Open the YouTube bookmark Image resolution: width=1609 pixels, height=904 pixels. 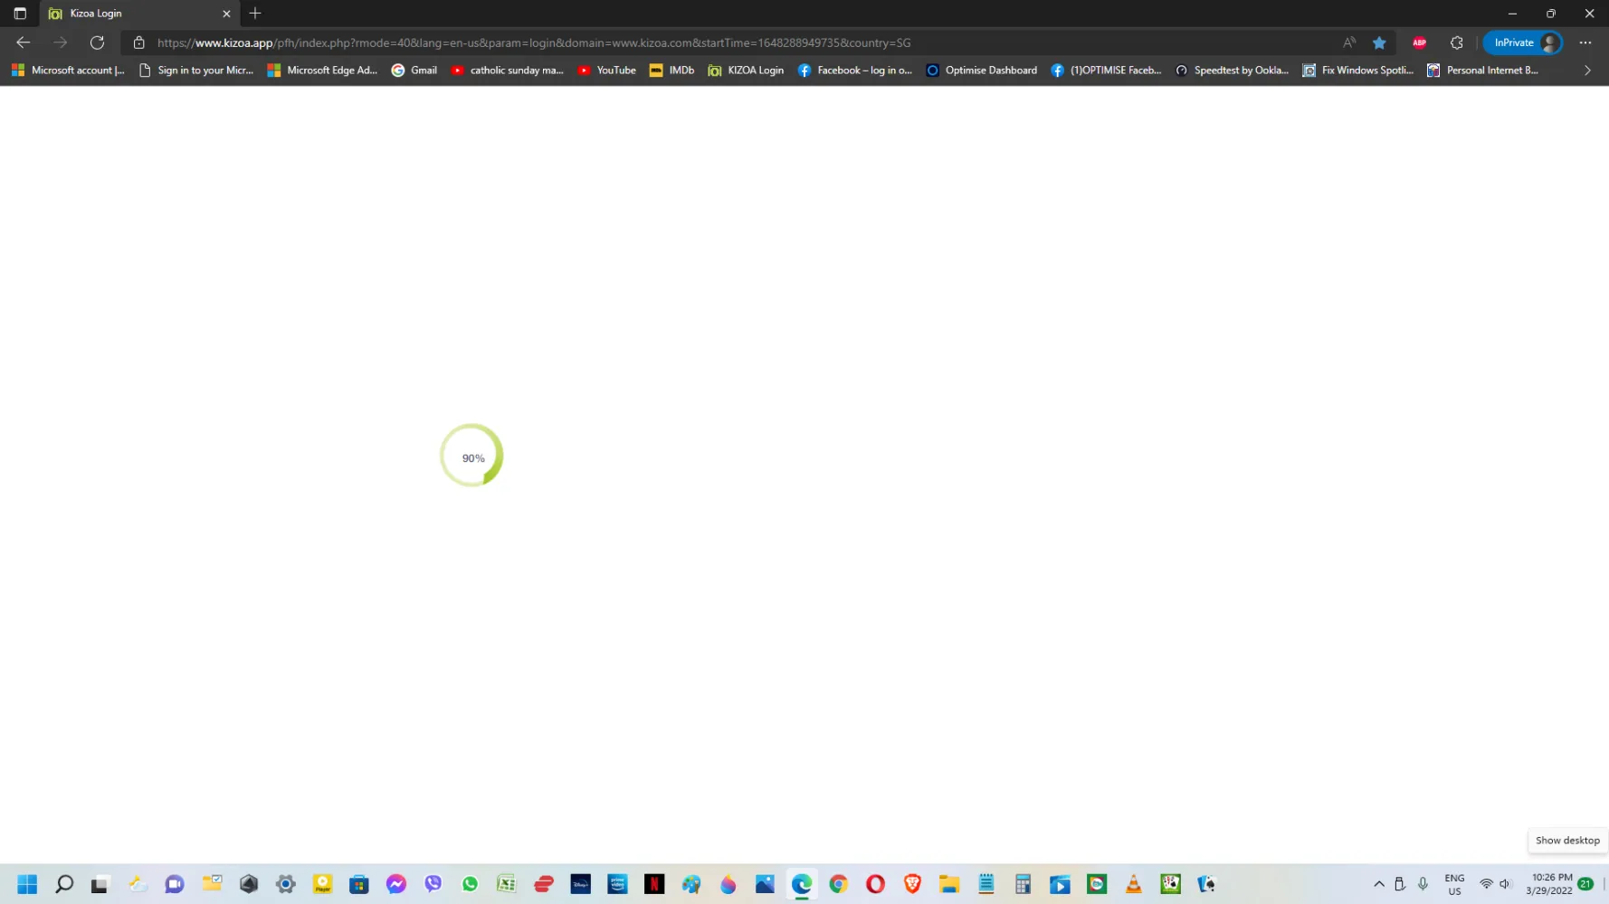pos(607,71)
